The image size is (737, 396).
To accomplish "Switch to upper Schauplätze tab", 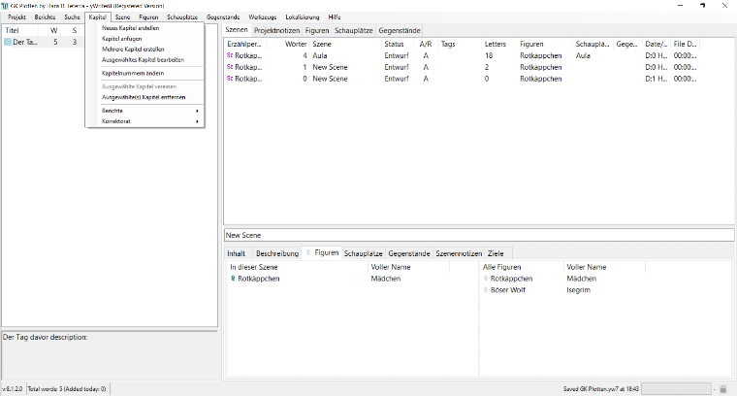I will pyautogui.click(x=353, y=30).
